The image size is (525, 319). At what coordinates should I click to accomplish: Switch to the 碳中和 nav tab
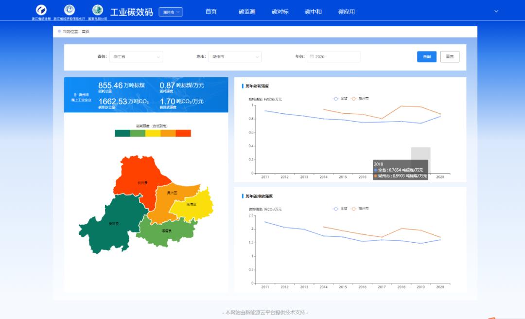pos(313,12)
